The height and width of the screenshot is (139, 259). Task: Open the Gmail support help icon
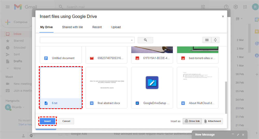click(x=226, y=7)
